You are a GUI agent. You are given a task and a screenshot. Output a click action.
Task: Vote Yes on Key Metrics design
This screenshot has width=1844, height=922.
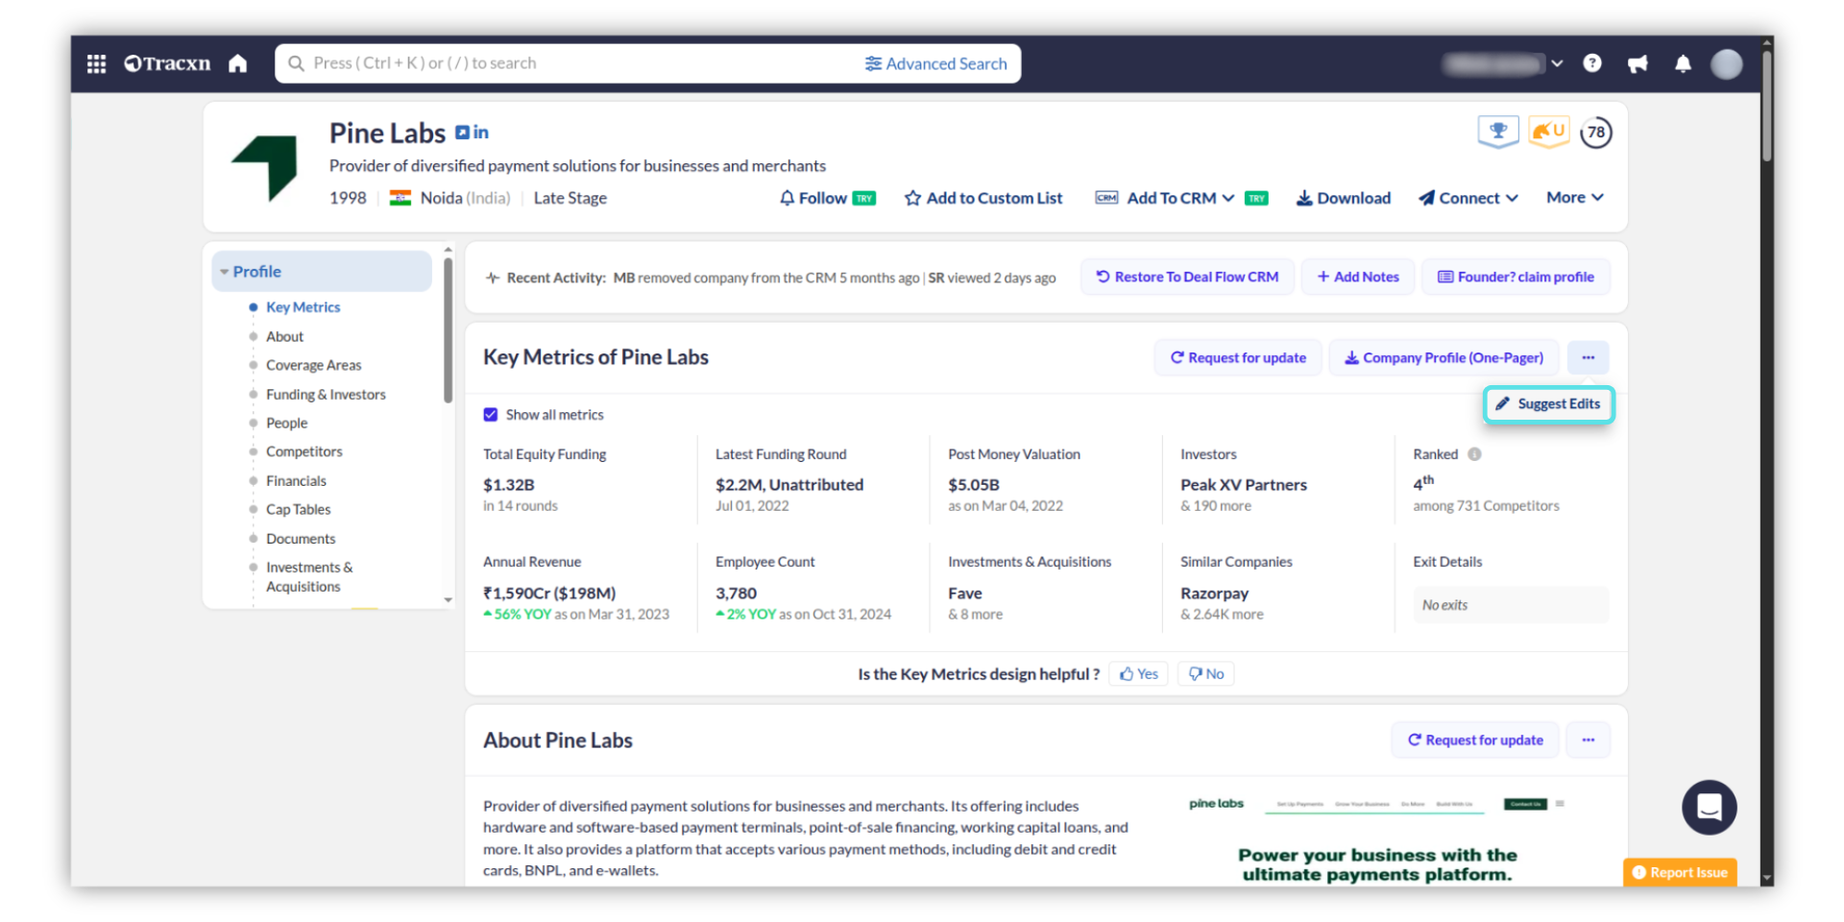coord(1138,674)
